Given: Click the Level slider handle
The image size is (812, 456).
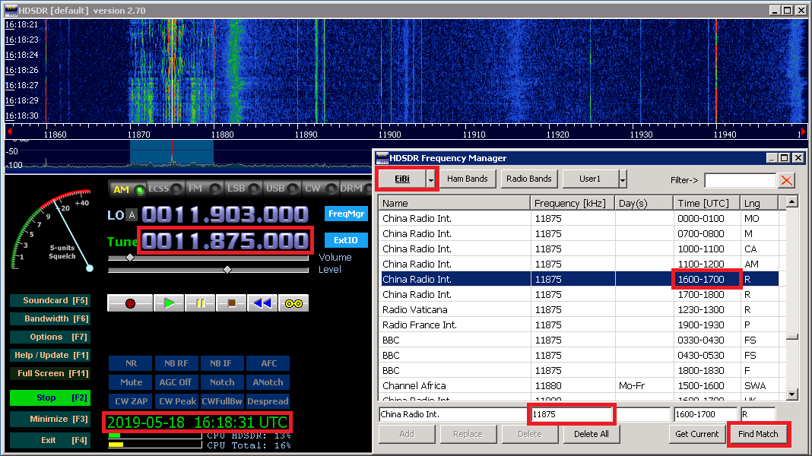Looking at the screenshot, I should [x=227, y=270].
